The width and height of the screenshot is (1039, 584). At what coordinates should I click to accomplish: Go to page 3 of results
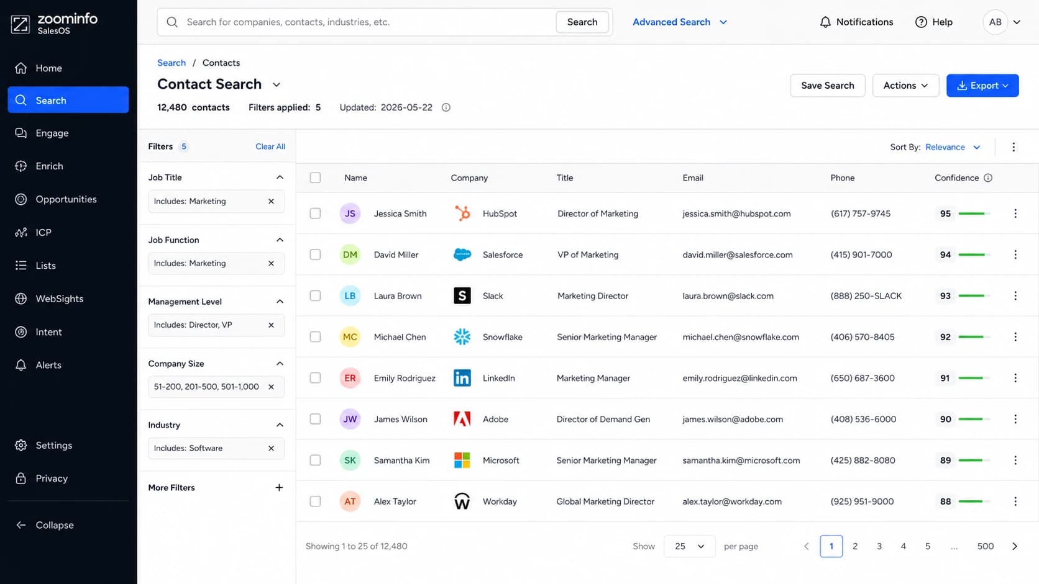879,546
